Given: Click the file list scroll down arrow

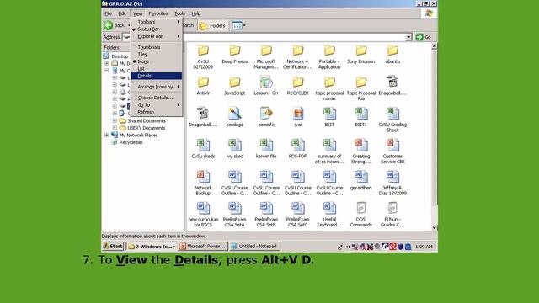Looking at the screenshot, I should pos(435,228).
